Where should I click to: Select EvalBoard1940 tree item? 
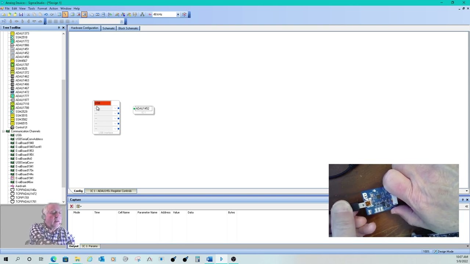(25, 143)
